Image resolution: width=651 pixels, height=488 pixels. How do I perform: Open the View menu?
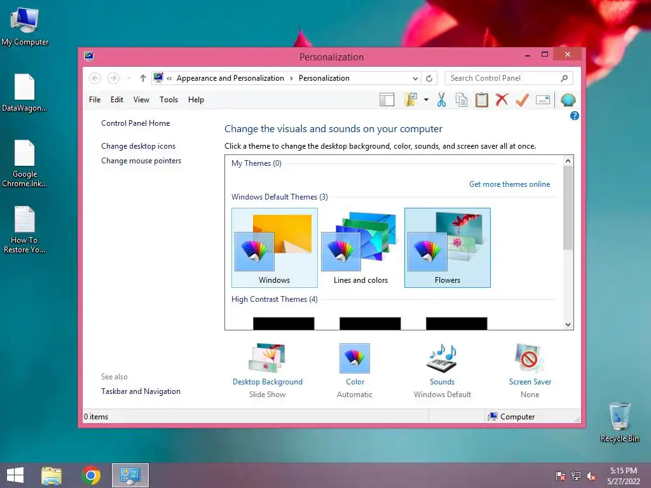141,100
